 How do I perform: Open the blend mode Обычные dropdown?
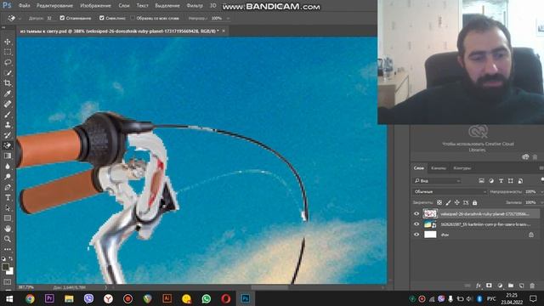(x=450, y=191)
